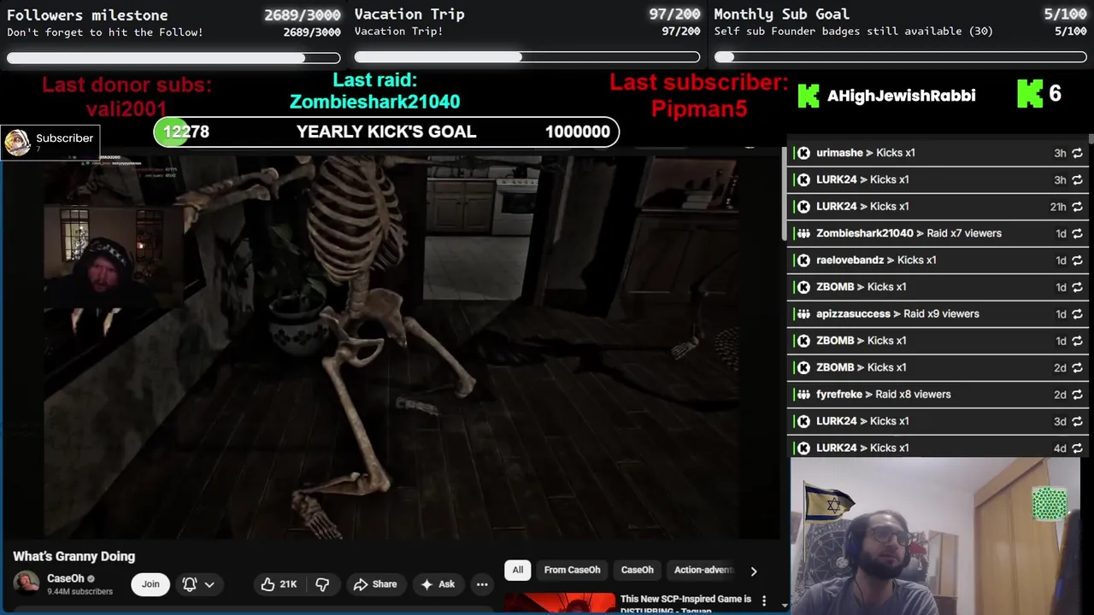
Task: Replay the urimashe Kicks alert
Action: point(1077,153)
